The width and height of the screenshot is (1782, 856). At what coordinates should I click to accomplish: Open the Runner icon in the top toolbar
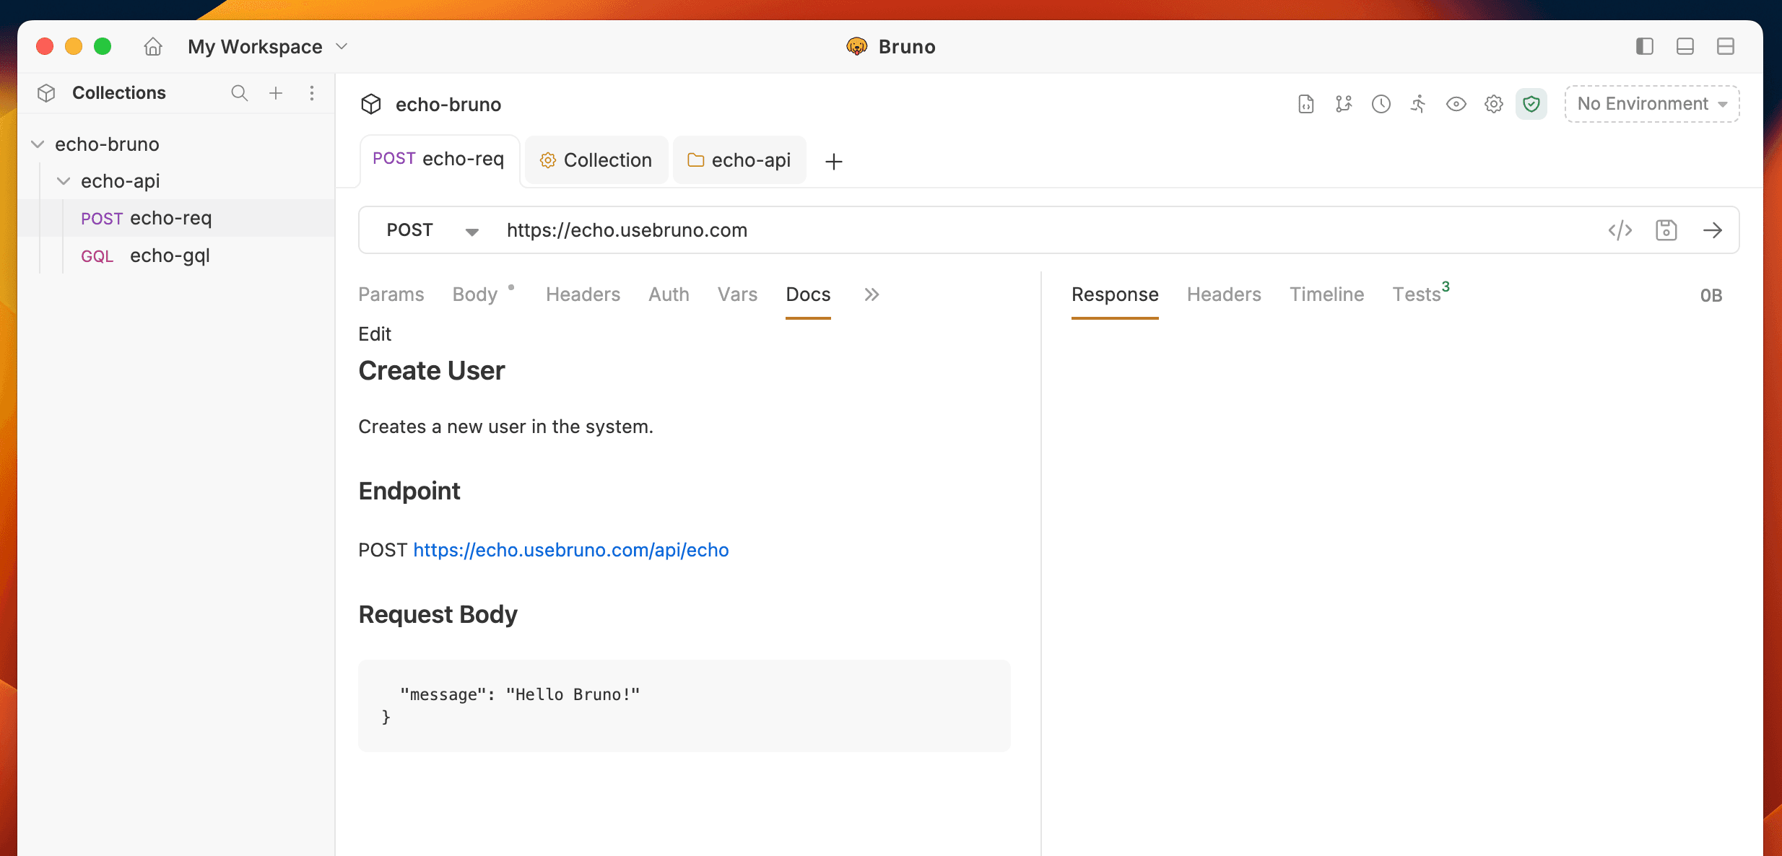pos(1417,104)
